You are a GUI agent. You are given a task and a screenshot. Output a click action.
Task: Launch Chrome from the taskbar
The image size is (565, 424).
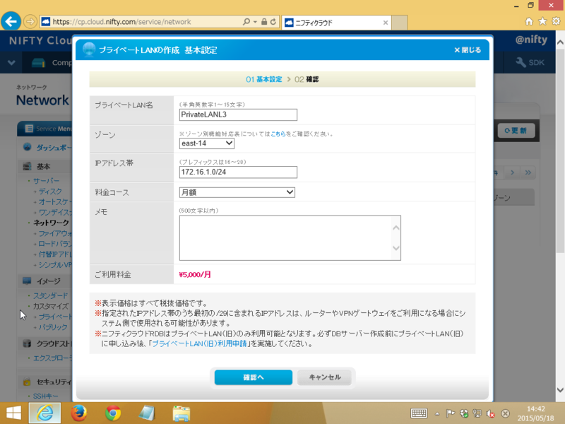(x=113, y=413)
